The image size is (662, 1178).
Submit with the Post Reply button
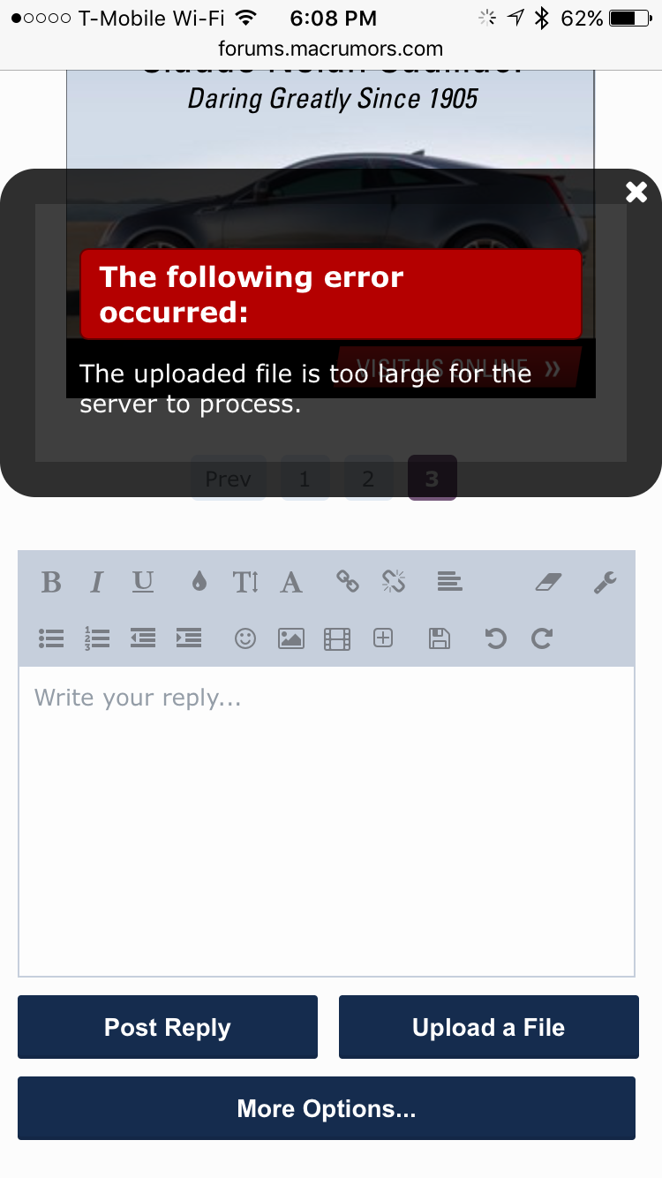click(168, 1027)
